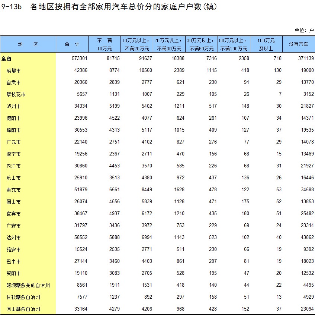Click the 成都市 total value 42386
Viewport: 315px width, 327px height.
(81, 70)
